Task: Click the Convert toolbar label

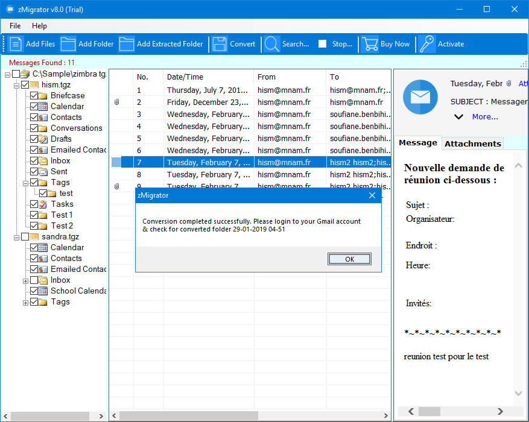Action: [242, 44]
